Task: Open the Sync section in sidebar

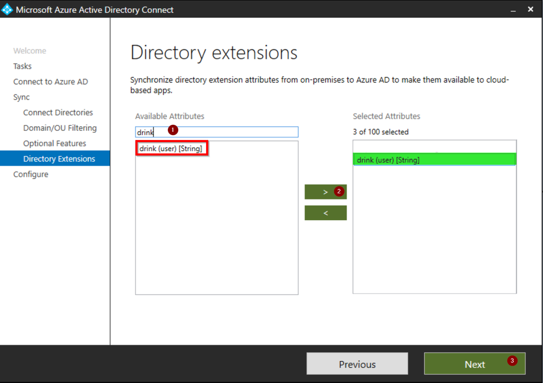Action: pyautogui.click(x=22, y=97)
